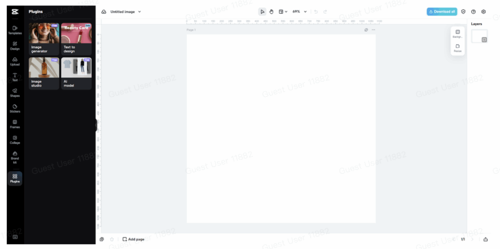Open the Frames panel
The image size is (500, 249).
(x=15, y=124)
